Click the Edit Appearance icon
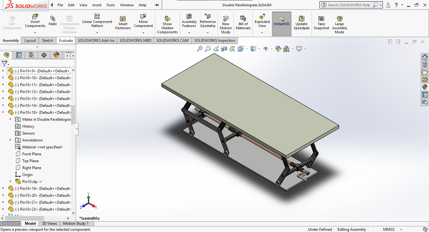The height and width of the screenshot is (232, 429). click(278, 49)
